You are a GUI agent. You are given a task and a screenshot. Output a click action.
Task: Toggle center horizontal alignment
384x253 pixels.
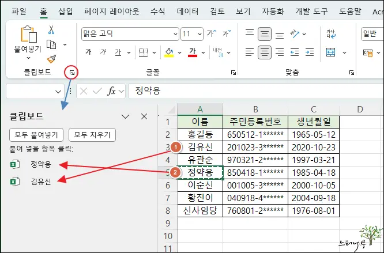(265, 52)
